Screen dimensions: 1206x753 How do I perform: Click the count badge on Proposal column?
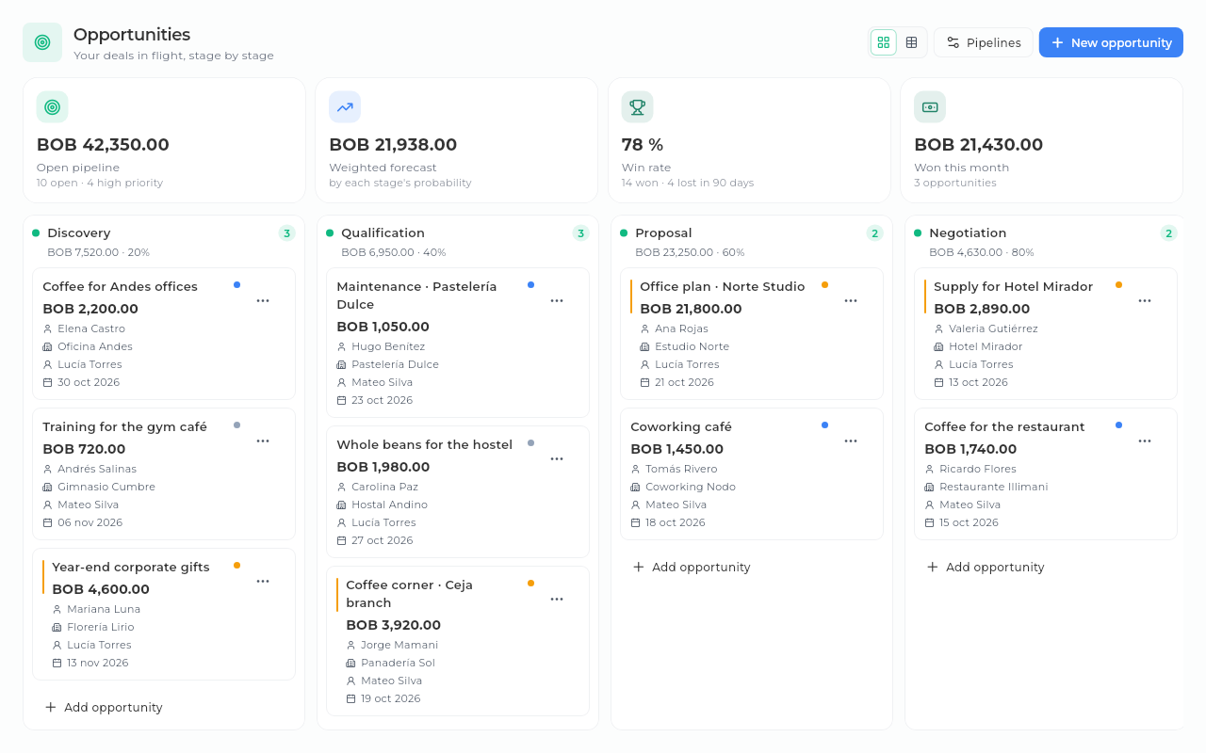point(874,233)
